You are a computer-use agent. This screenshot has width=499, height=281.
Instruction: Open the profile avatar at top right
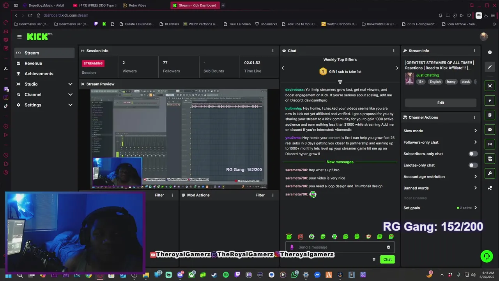(x=484, y=37)
